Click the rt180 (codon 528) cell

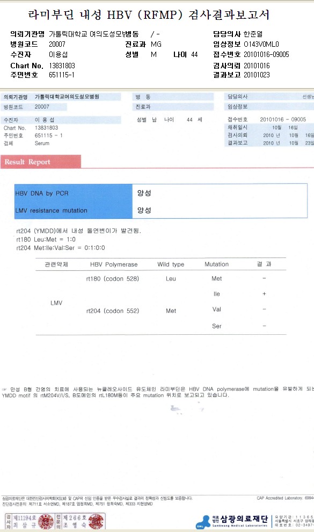(113, 278)
